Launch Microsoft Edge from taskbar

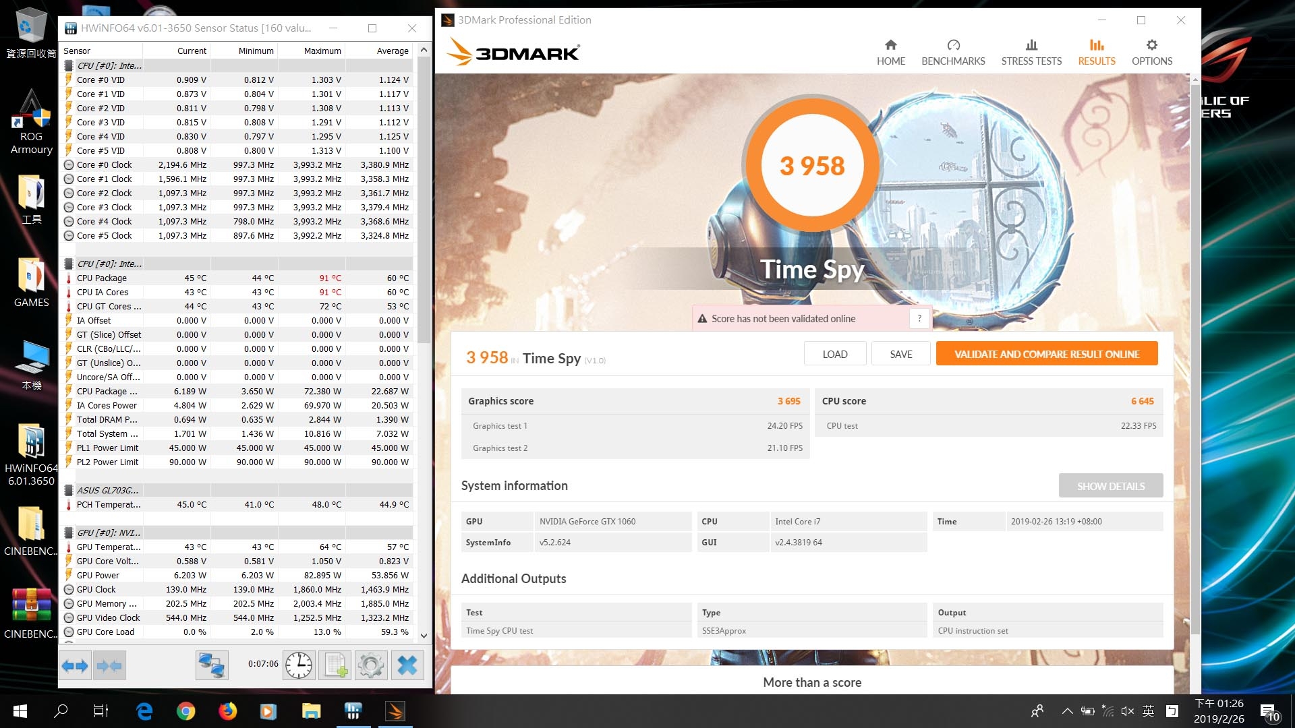[x=144, y=711]
